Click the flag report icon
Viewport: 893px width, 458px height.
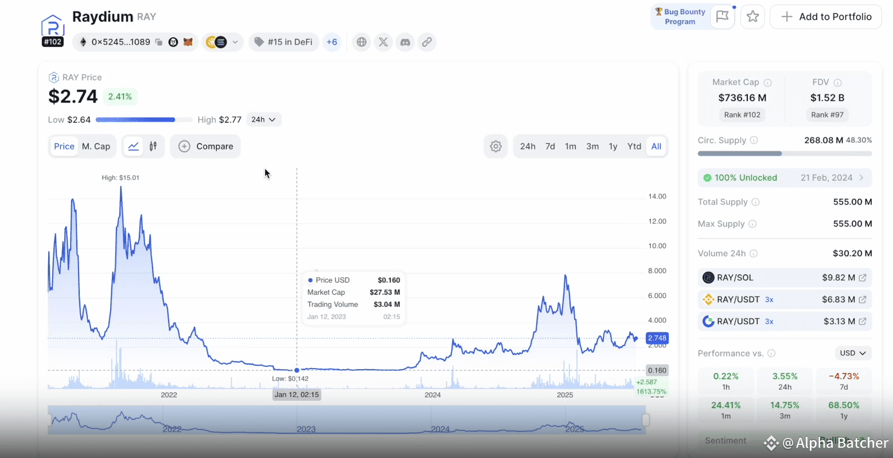[723, 17]
